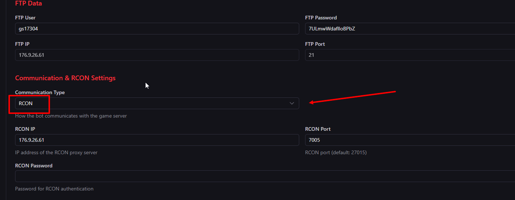Click the FTP Port label
Screen dimensions: 515x200
coord(315,44)
